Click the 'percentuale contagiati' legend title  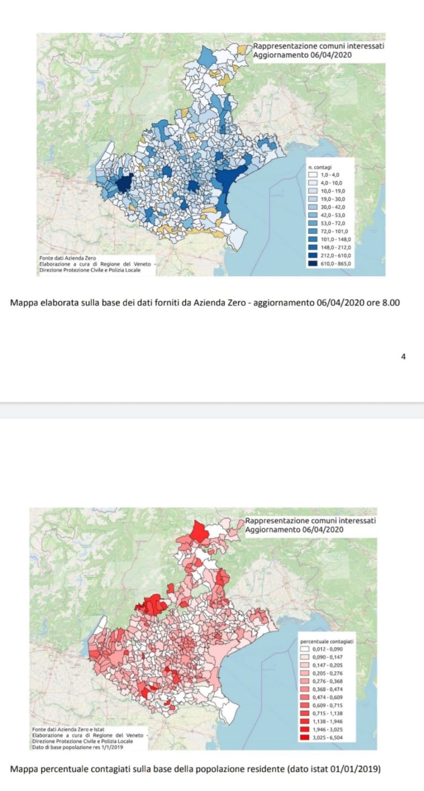pos(327,642)
